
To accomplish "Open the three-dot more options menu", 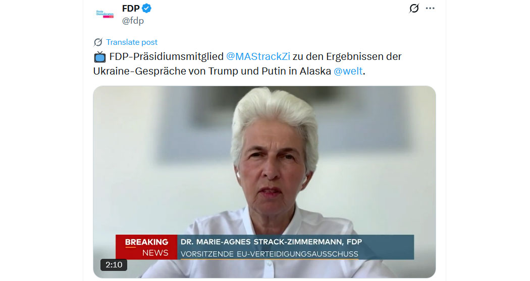I will 430,8.
